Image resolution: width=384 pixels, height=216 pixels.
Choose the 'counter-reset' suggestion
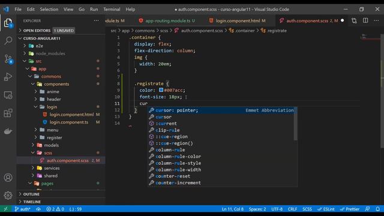pos(221,176)
